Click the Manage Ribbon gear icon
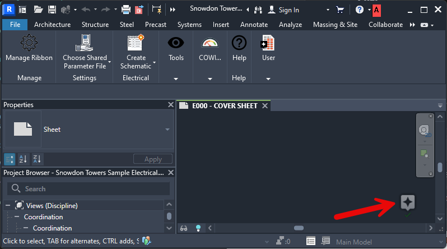The width and height of the screenshot is (447, 249). tap(29, 43)
